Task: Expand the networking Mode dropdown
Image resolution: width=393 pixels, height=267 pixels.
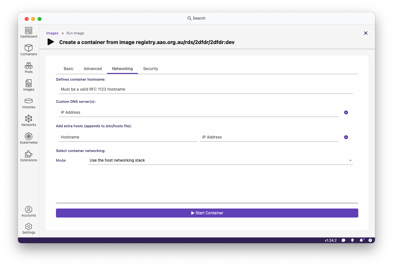Action: pos(220,160)
